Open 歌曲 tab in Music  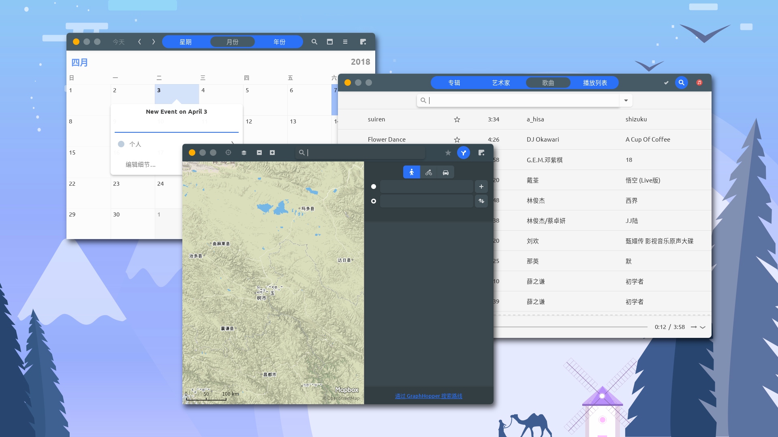click(x=548, y=83)
